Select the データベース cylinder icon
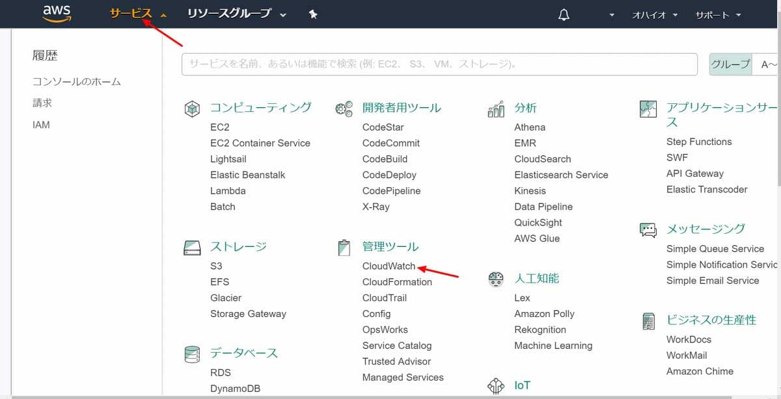Viewport: 781px width, 399px height. (191, 353)
